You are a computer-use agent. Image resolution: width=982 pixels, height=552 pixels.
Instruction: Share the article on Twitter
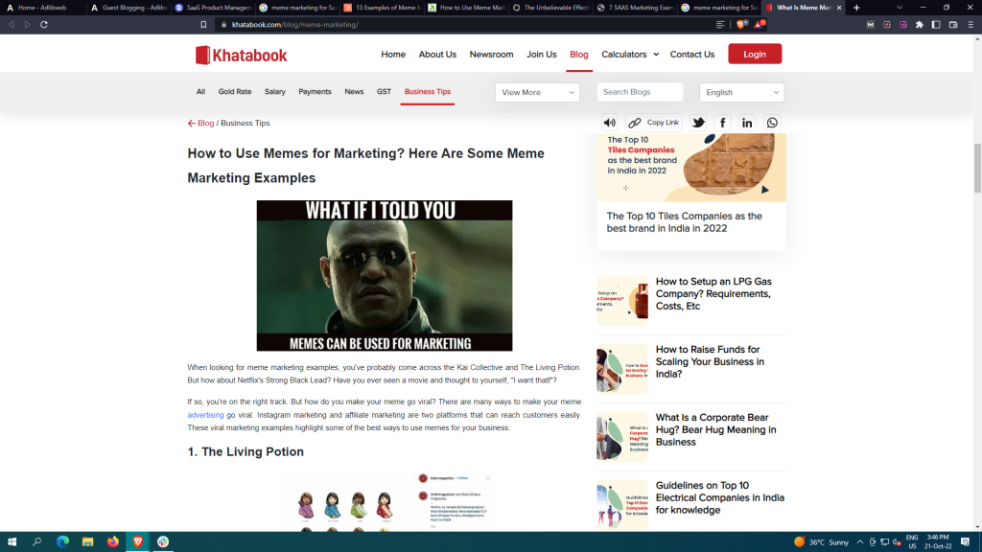[x=698, y=123]
